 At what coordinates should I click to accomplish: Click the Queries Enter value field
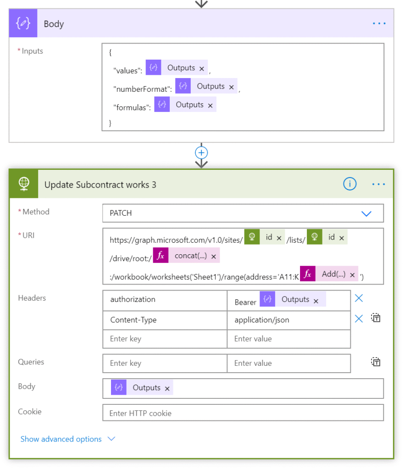tap(289, 364)
